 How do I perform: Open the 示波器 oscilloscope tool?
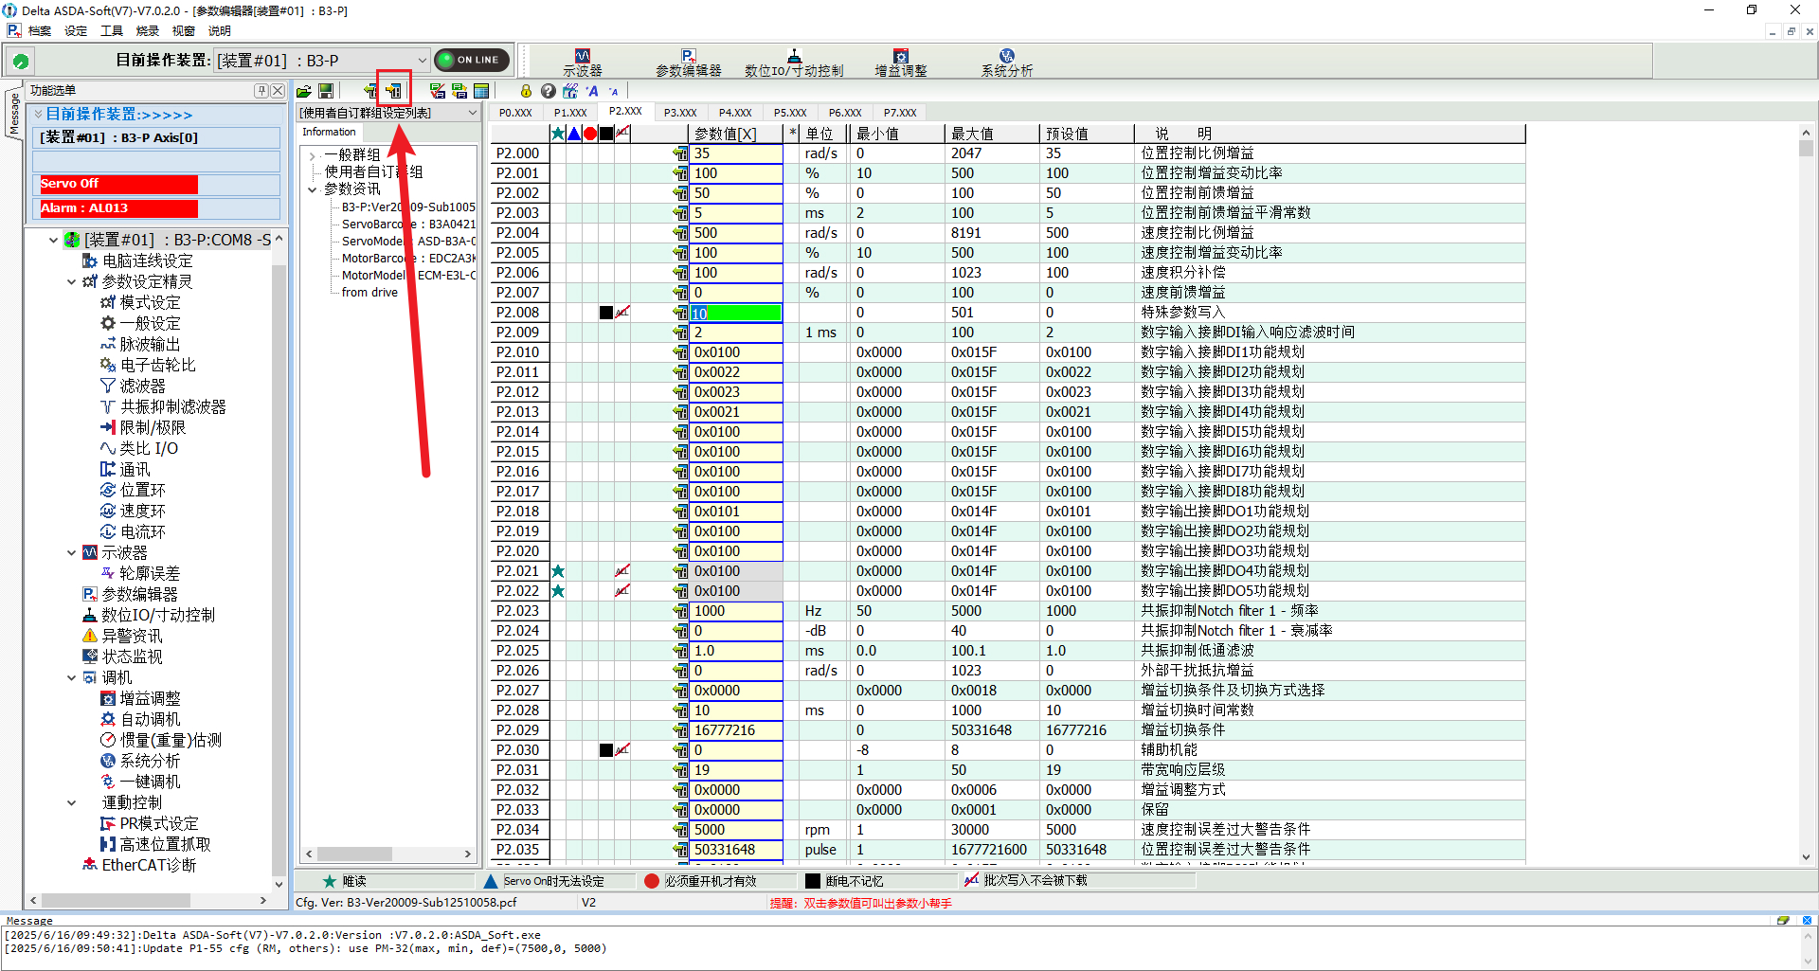tap(582, 63)
